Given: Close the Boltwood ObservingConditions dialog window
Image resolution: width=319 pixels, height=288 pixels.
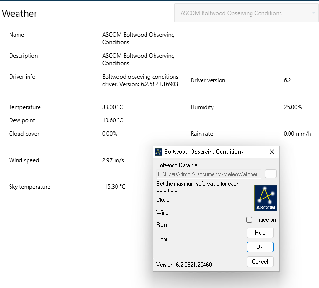Looking at the screenshot, I should (272, 152).
